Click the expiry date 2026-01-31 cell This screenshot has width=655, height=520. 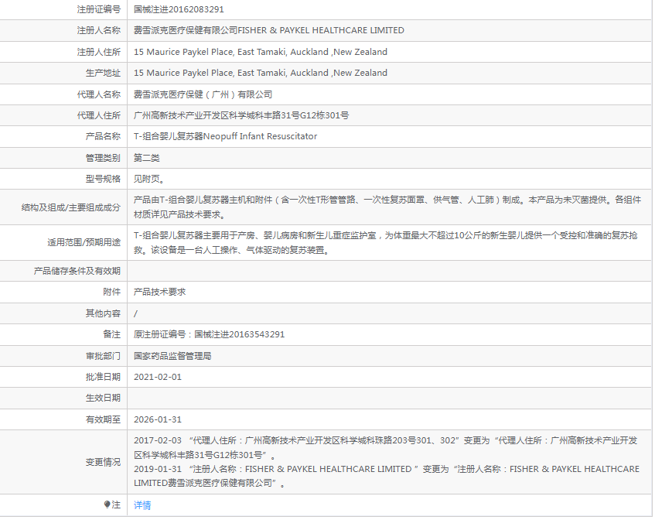[159, 419]
